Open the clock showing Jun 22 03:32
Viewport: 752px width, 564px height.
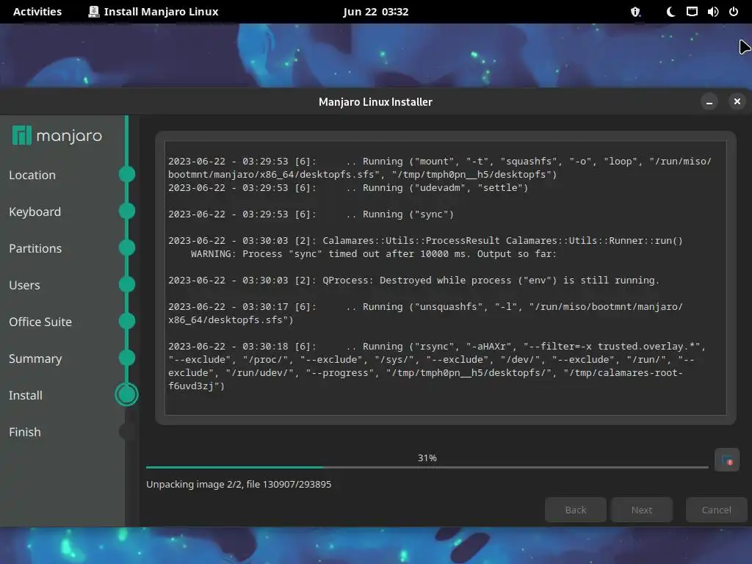[375, 12]
